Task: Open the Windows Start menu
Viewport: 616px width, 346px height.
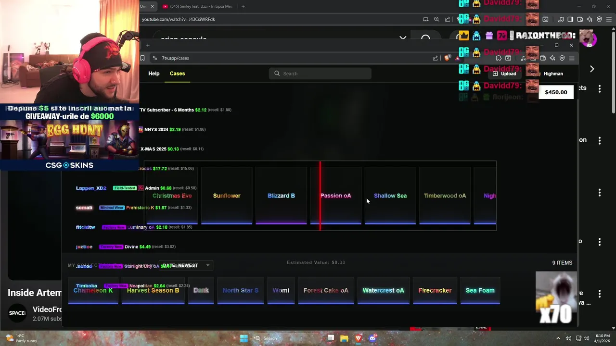Action: (x=244, y=338)
